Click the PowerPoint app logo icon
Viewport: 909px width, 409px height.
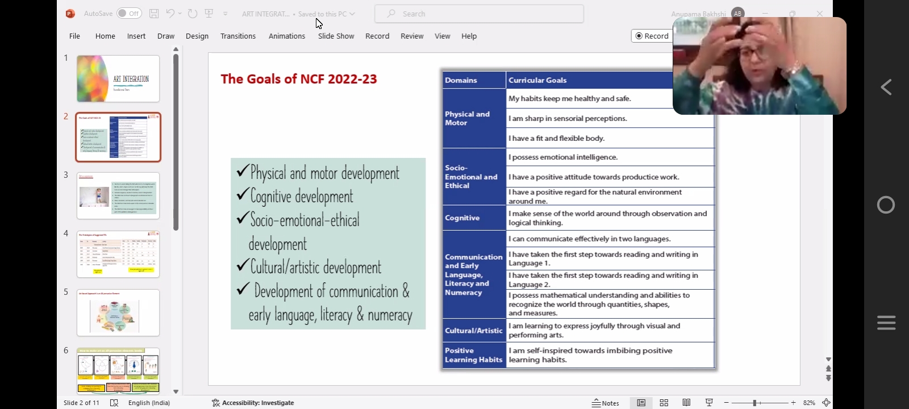70,13
